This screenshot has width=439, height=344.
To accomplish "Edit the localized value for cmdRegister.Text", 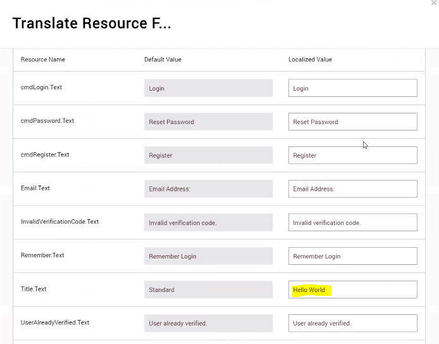I will pyautogui.click(x=353, y=155).
